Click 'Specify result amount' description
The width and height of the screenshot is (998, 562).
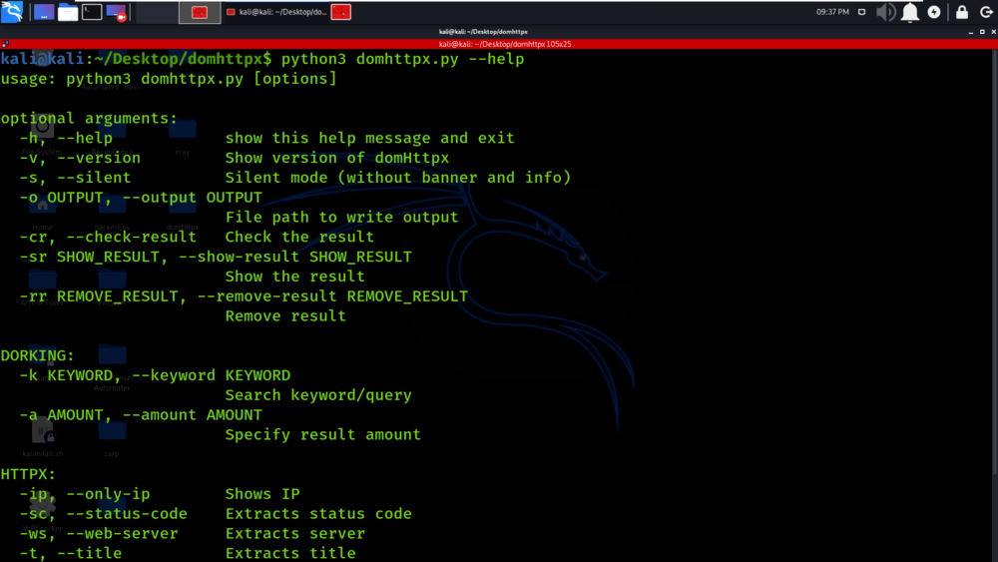pyautogui.click(x=323, y=434)
